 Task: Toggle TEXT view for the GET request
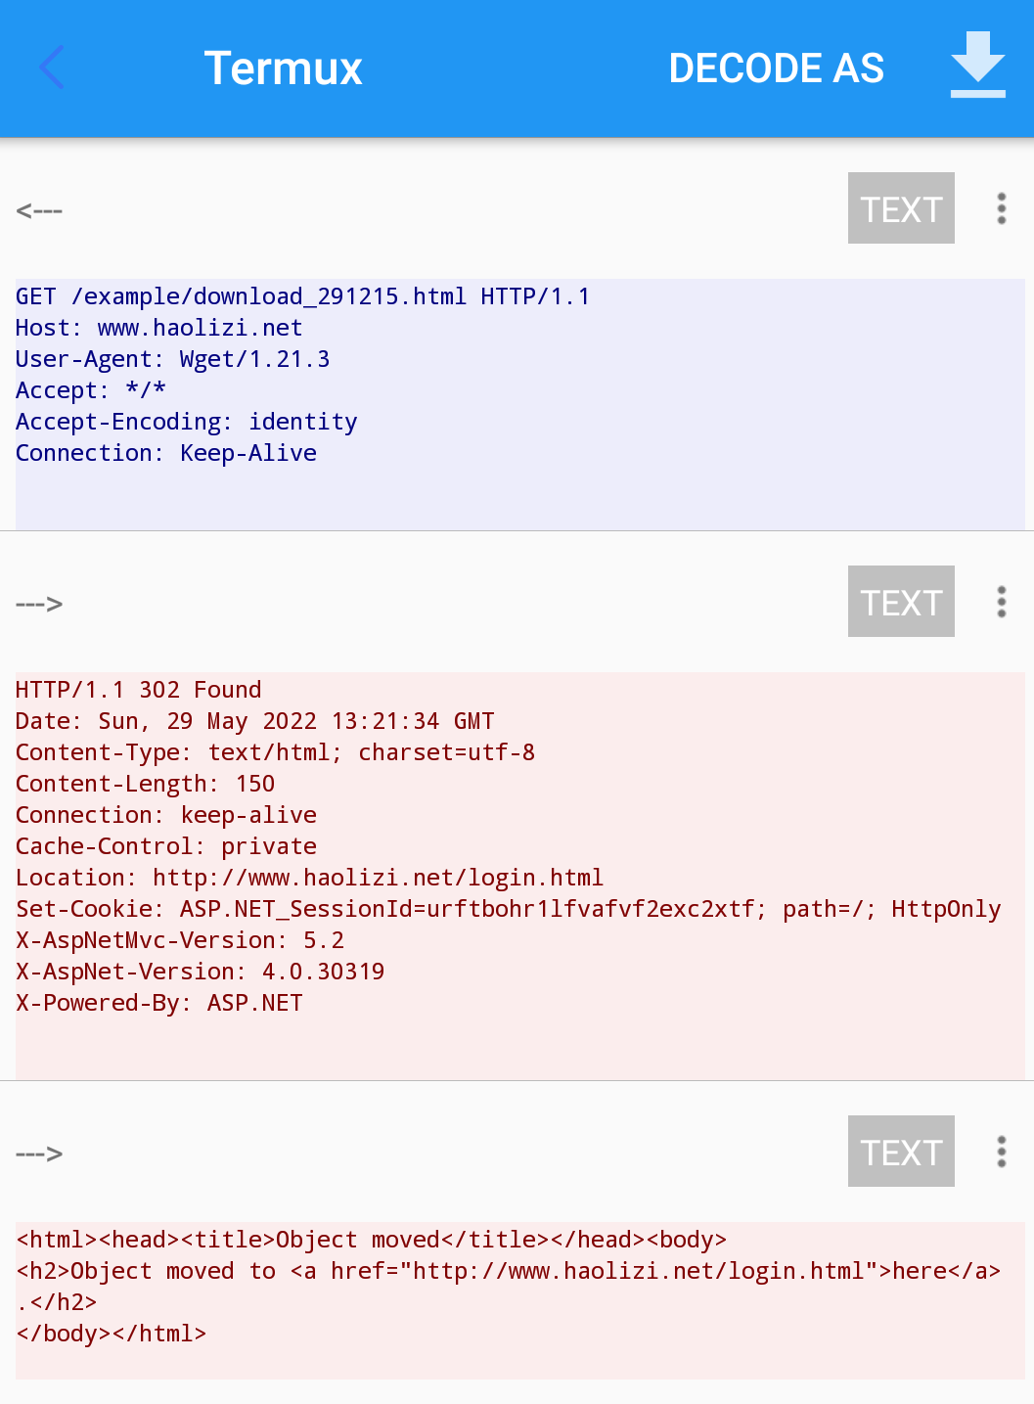(x=900, y=208)
